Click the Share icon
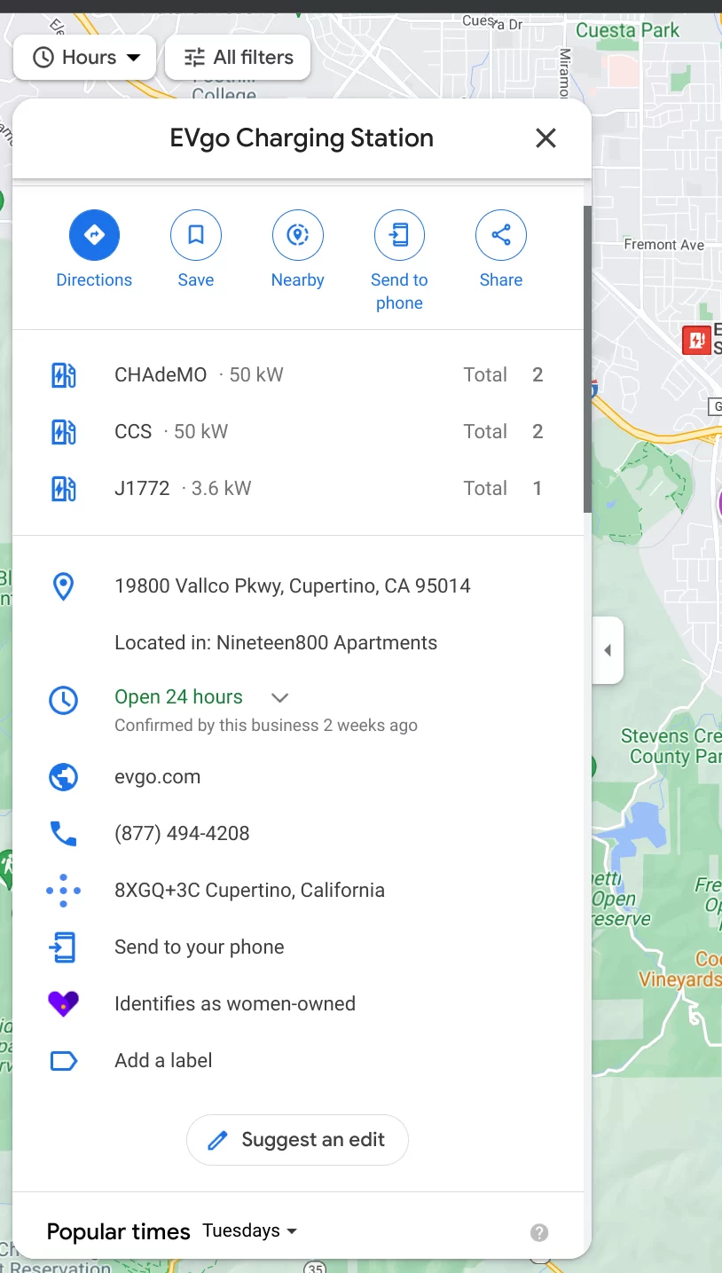 click(x=501, y=235)
